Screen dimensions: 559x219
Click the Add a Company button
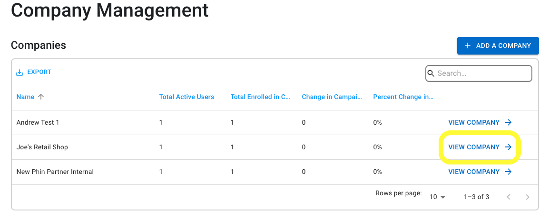point(498,46)
